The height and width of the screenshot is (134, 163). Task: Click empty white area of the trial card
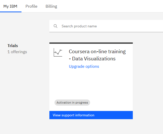pos(91,84)
